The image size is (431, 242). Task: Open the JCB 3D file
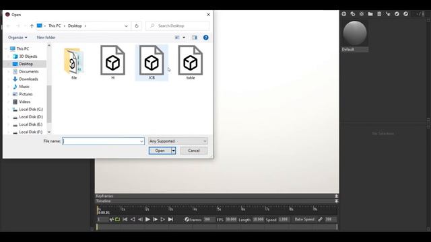tap(152, 63)
